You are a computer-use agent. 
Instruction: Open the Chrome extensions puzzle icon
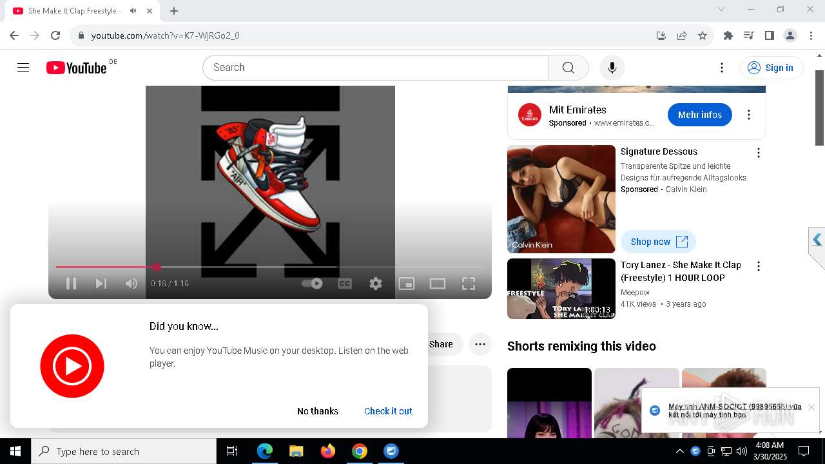pos(728,35)
